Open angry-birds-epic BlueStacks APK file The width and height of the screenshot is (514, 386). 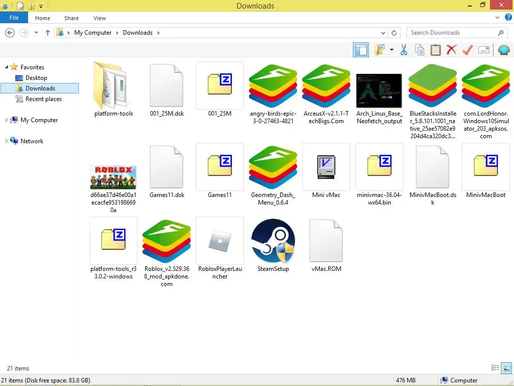click(273, 93)
